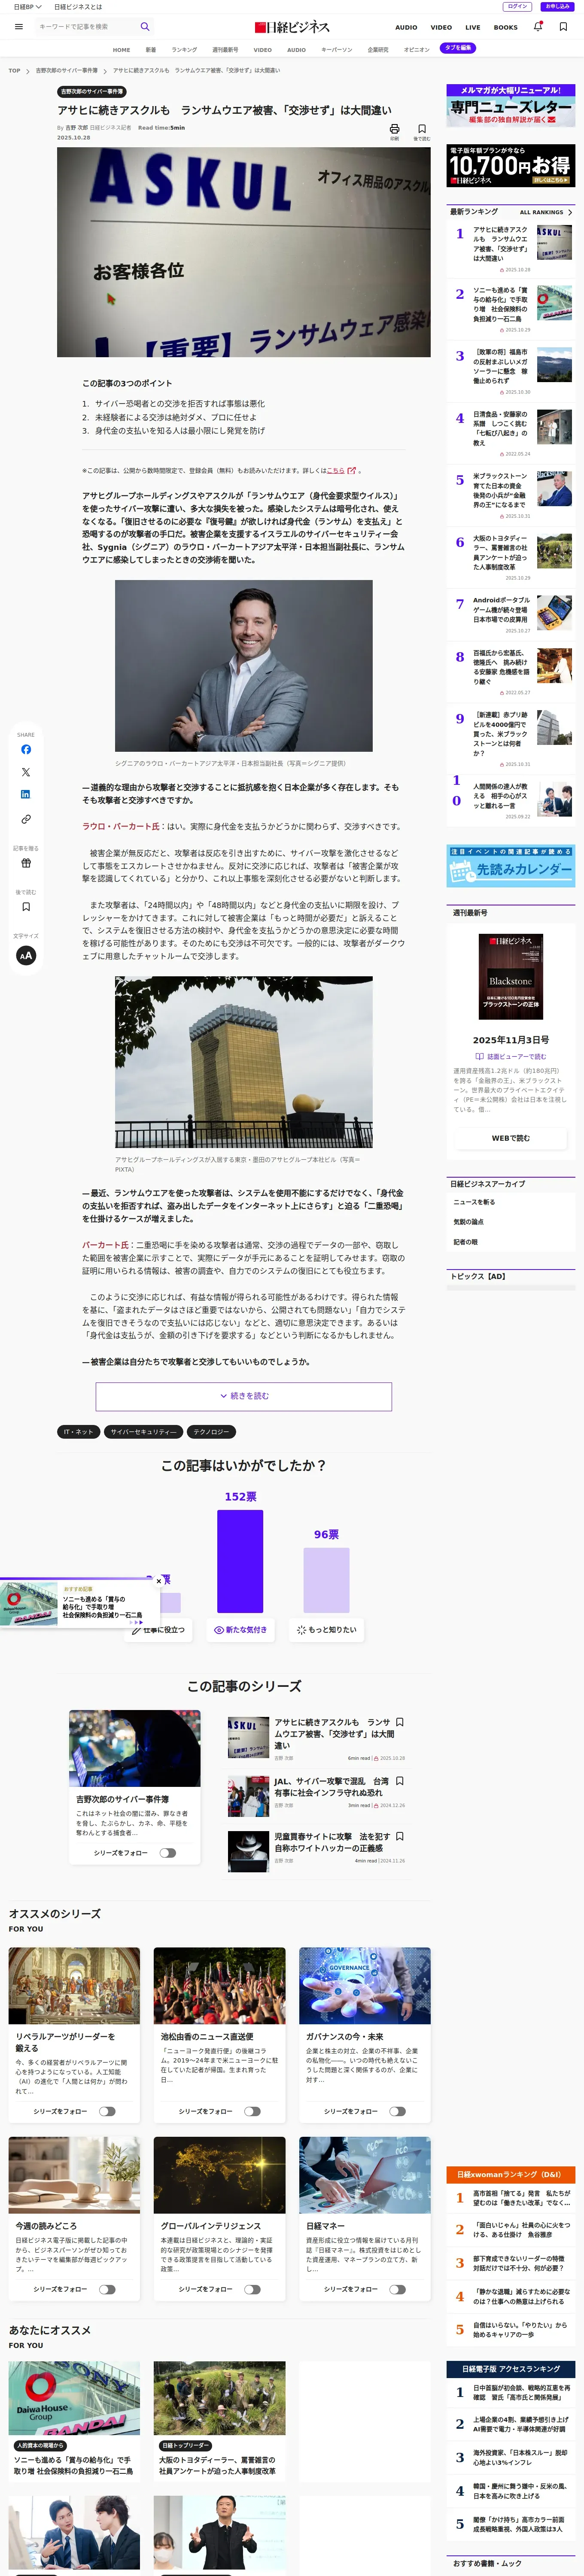
Task: Click the 吉野次郎のサイバー事件簿 breadcrumb
Action: (67, 71)
